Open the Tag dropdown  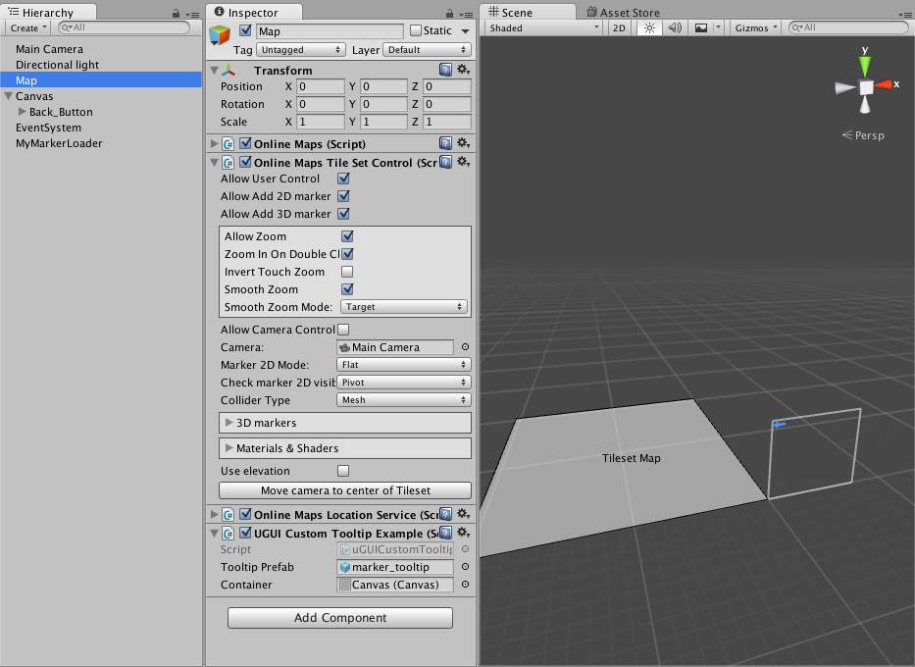[301, 50]
